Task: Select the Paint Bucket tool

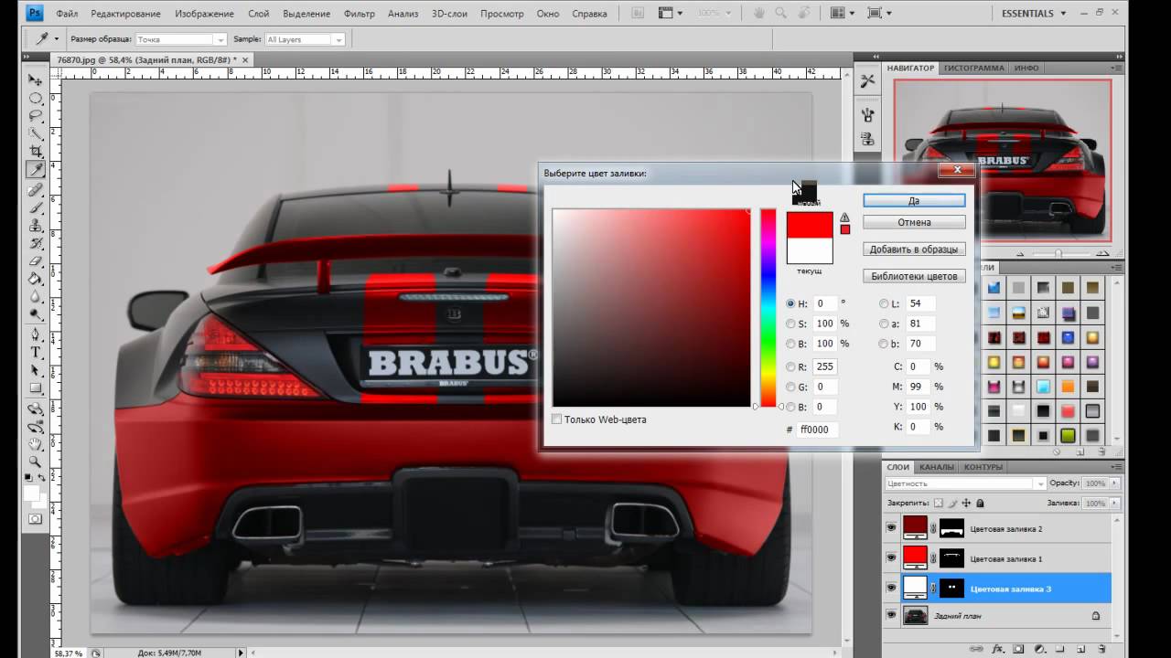Action: point(36,278)
